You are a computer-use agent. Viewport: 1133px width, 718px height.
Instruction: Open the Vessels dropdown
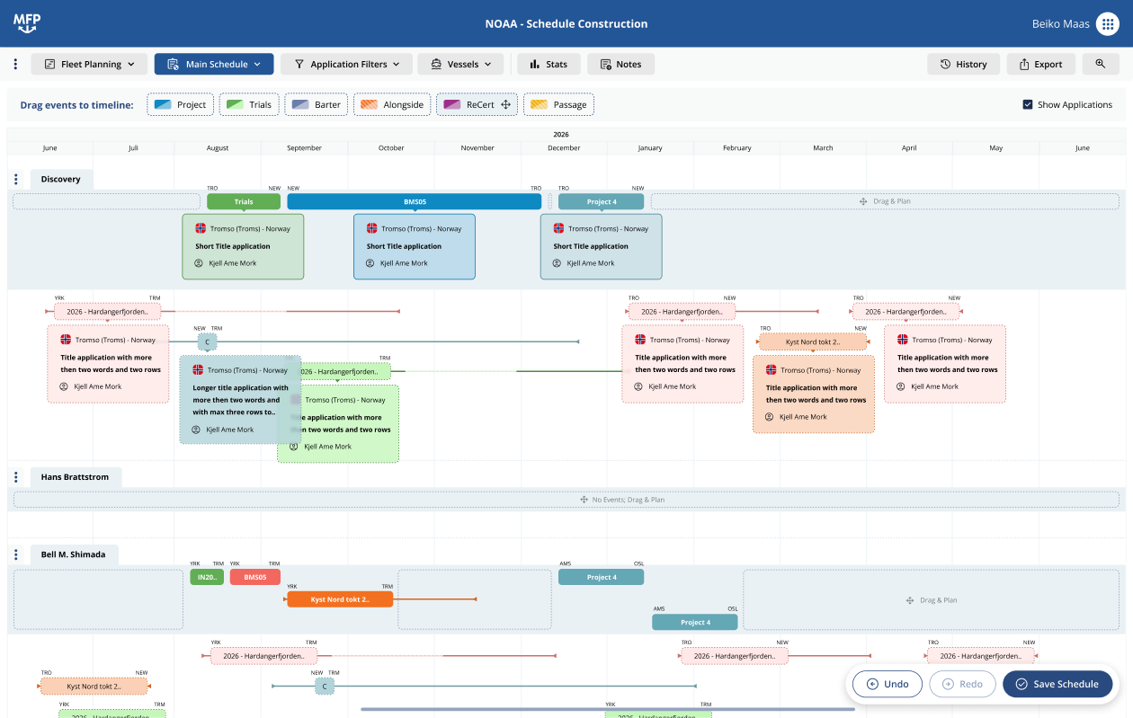click(x=460, y=64)
